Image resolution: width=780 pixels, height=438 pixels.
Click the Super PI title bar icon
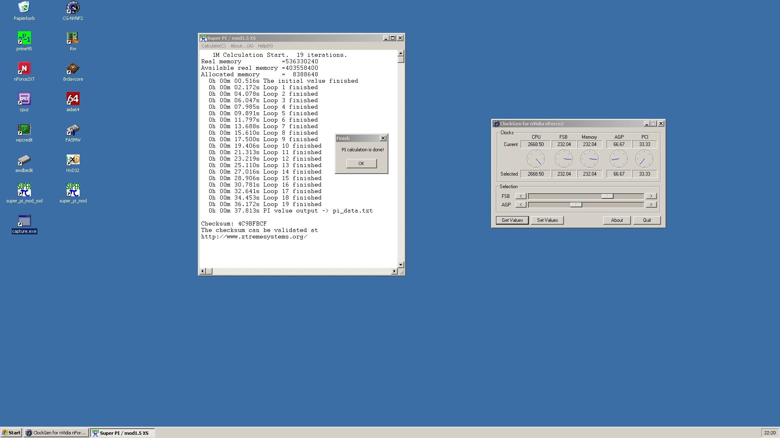[203, 38]
